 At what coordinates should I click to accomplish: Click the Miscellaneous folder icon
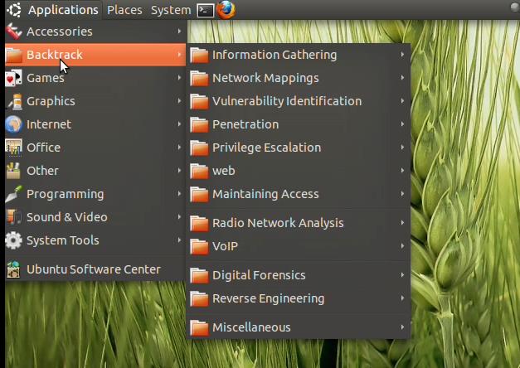(199, 327)
